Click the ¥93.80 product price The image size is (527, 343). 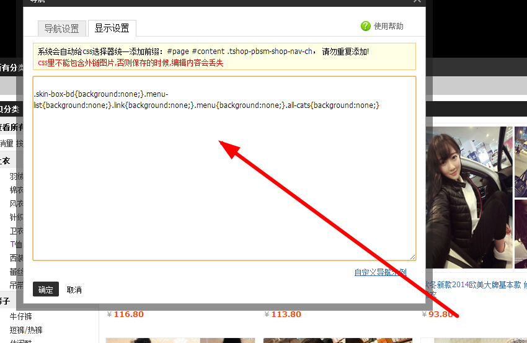pyautogui.click(x=440, y=314)
